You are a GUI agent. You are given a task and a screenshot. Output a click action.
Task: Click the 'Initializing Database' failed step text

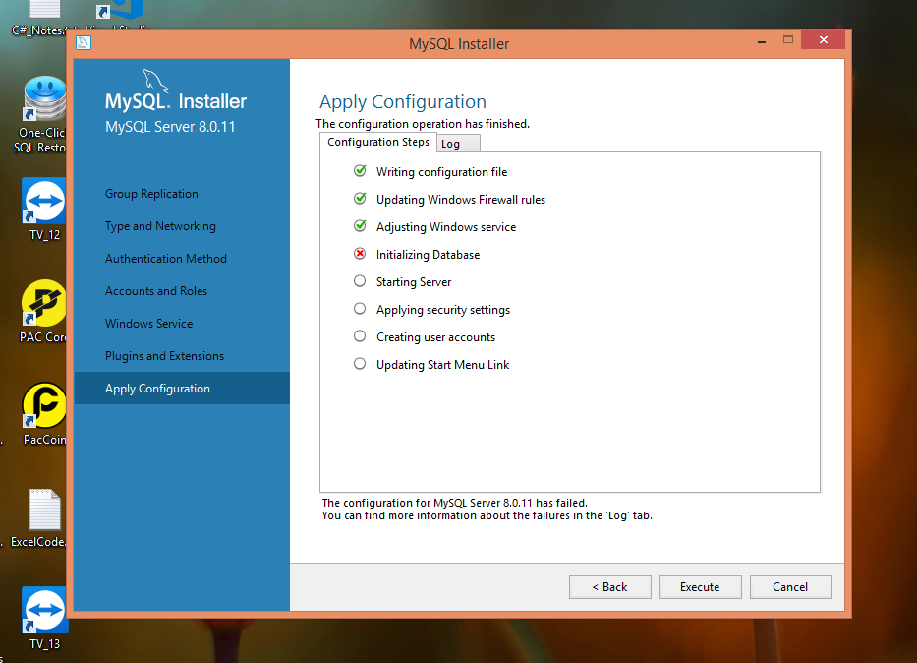[x=428, y=255]
